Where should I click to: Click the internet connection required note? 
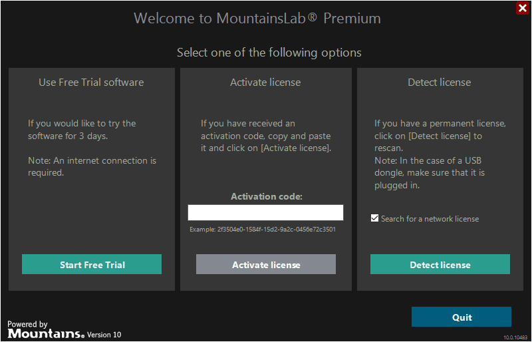coord(92,166)
